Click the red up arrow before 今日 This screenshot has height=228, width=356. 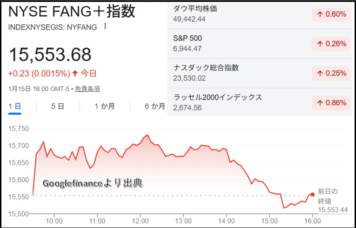point(75,73)
